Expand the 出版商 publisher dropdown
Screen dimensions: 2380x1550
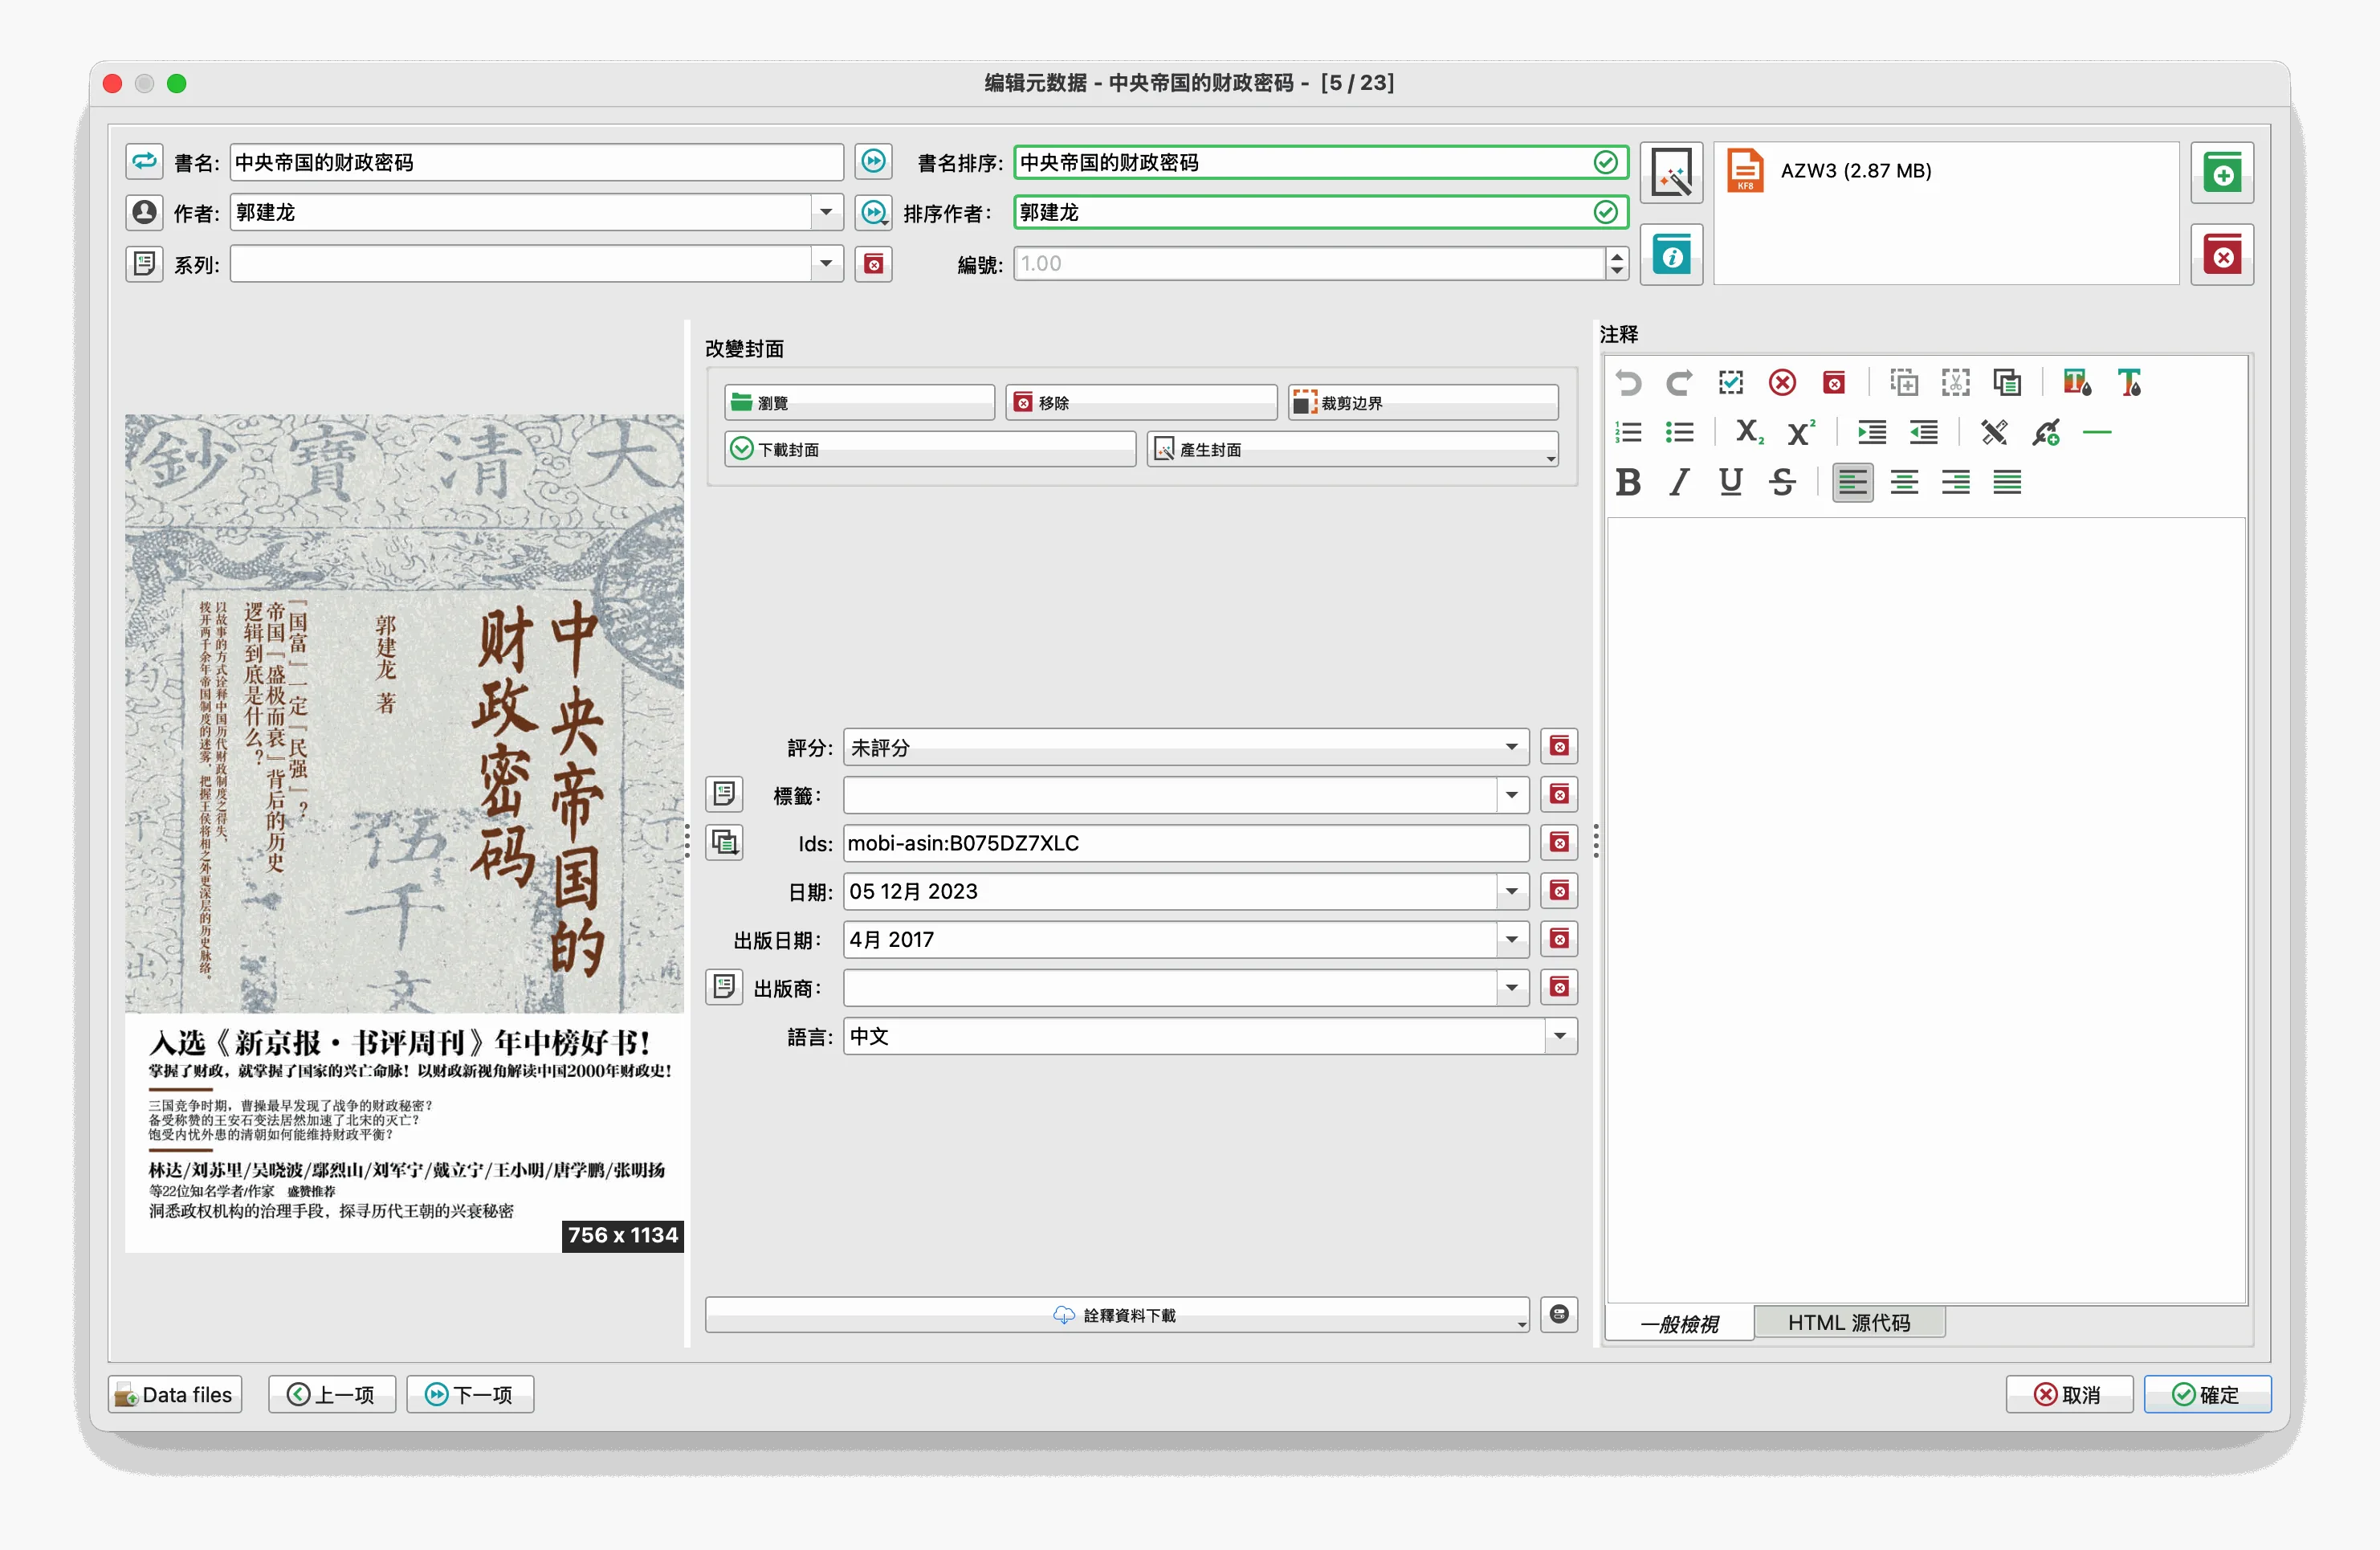pyautogui.click(x=1511, y=988)
